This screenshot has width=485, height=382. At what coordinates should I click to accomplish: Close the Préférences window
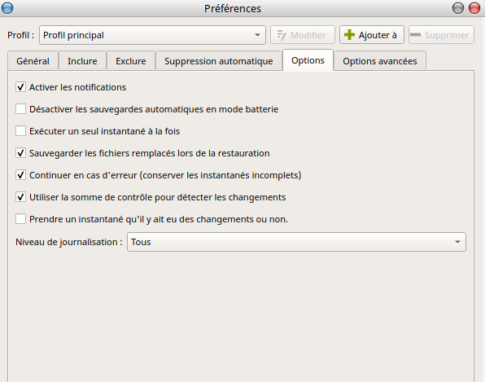click(474, 8)
